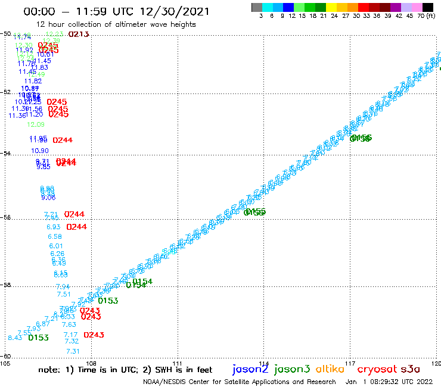The image size is (441, 387).
Task: Click the '-58' latitude axis label
Action: coord(5,285)
